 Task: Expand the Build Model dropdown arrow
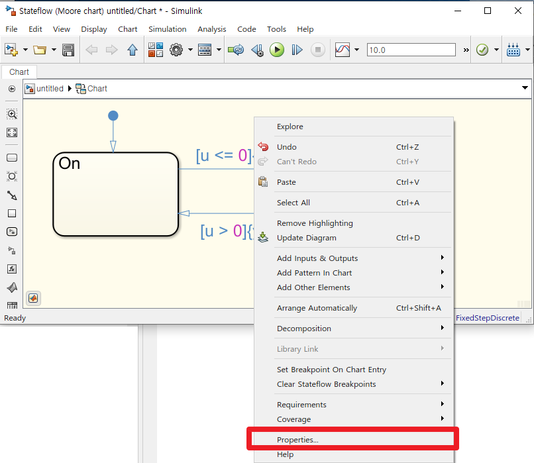527,50
